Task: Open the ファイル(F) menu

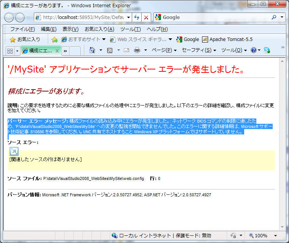Action: 22,29
